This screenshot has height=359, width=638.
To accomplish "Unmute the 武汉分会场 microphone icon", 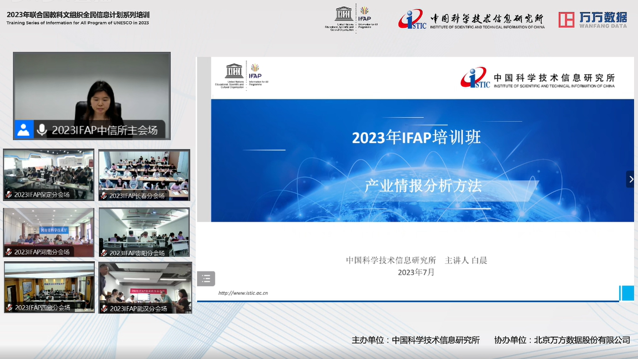I will coord(104,309).
